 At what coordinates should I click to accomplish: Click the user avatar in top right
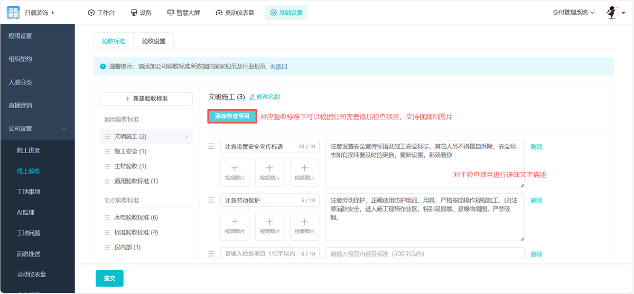pos(612,13)
